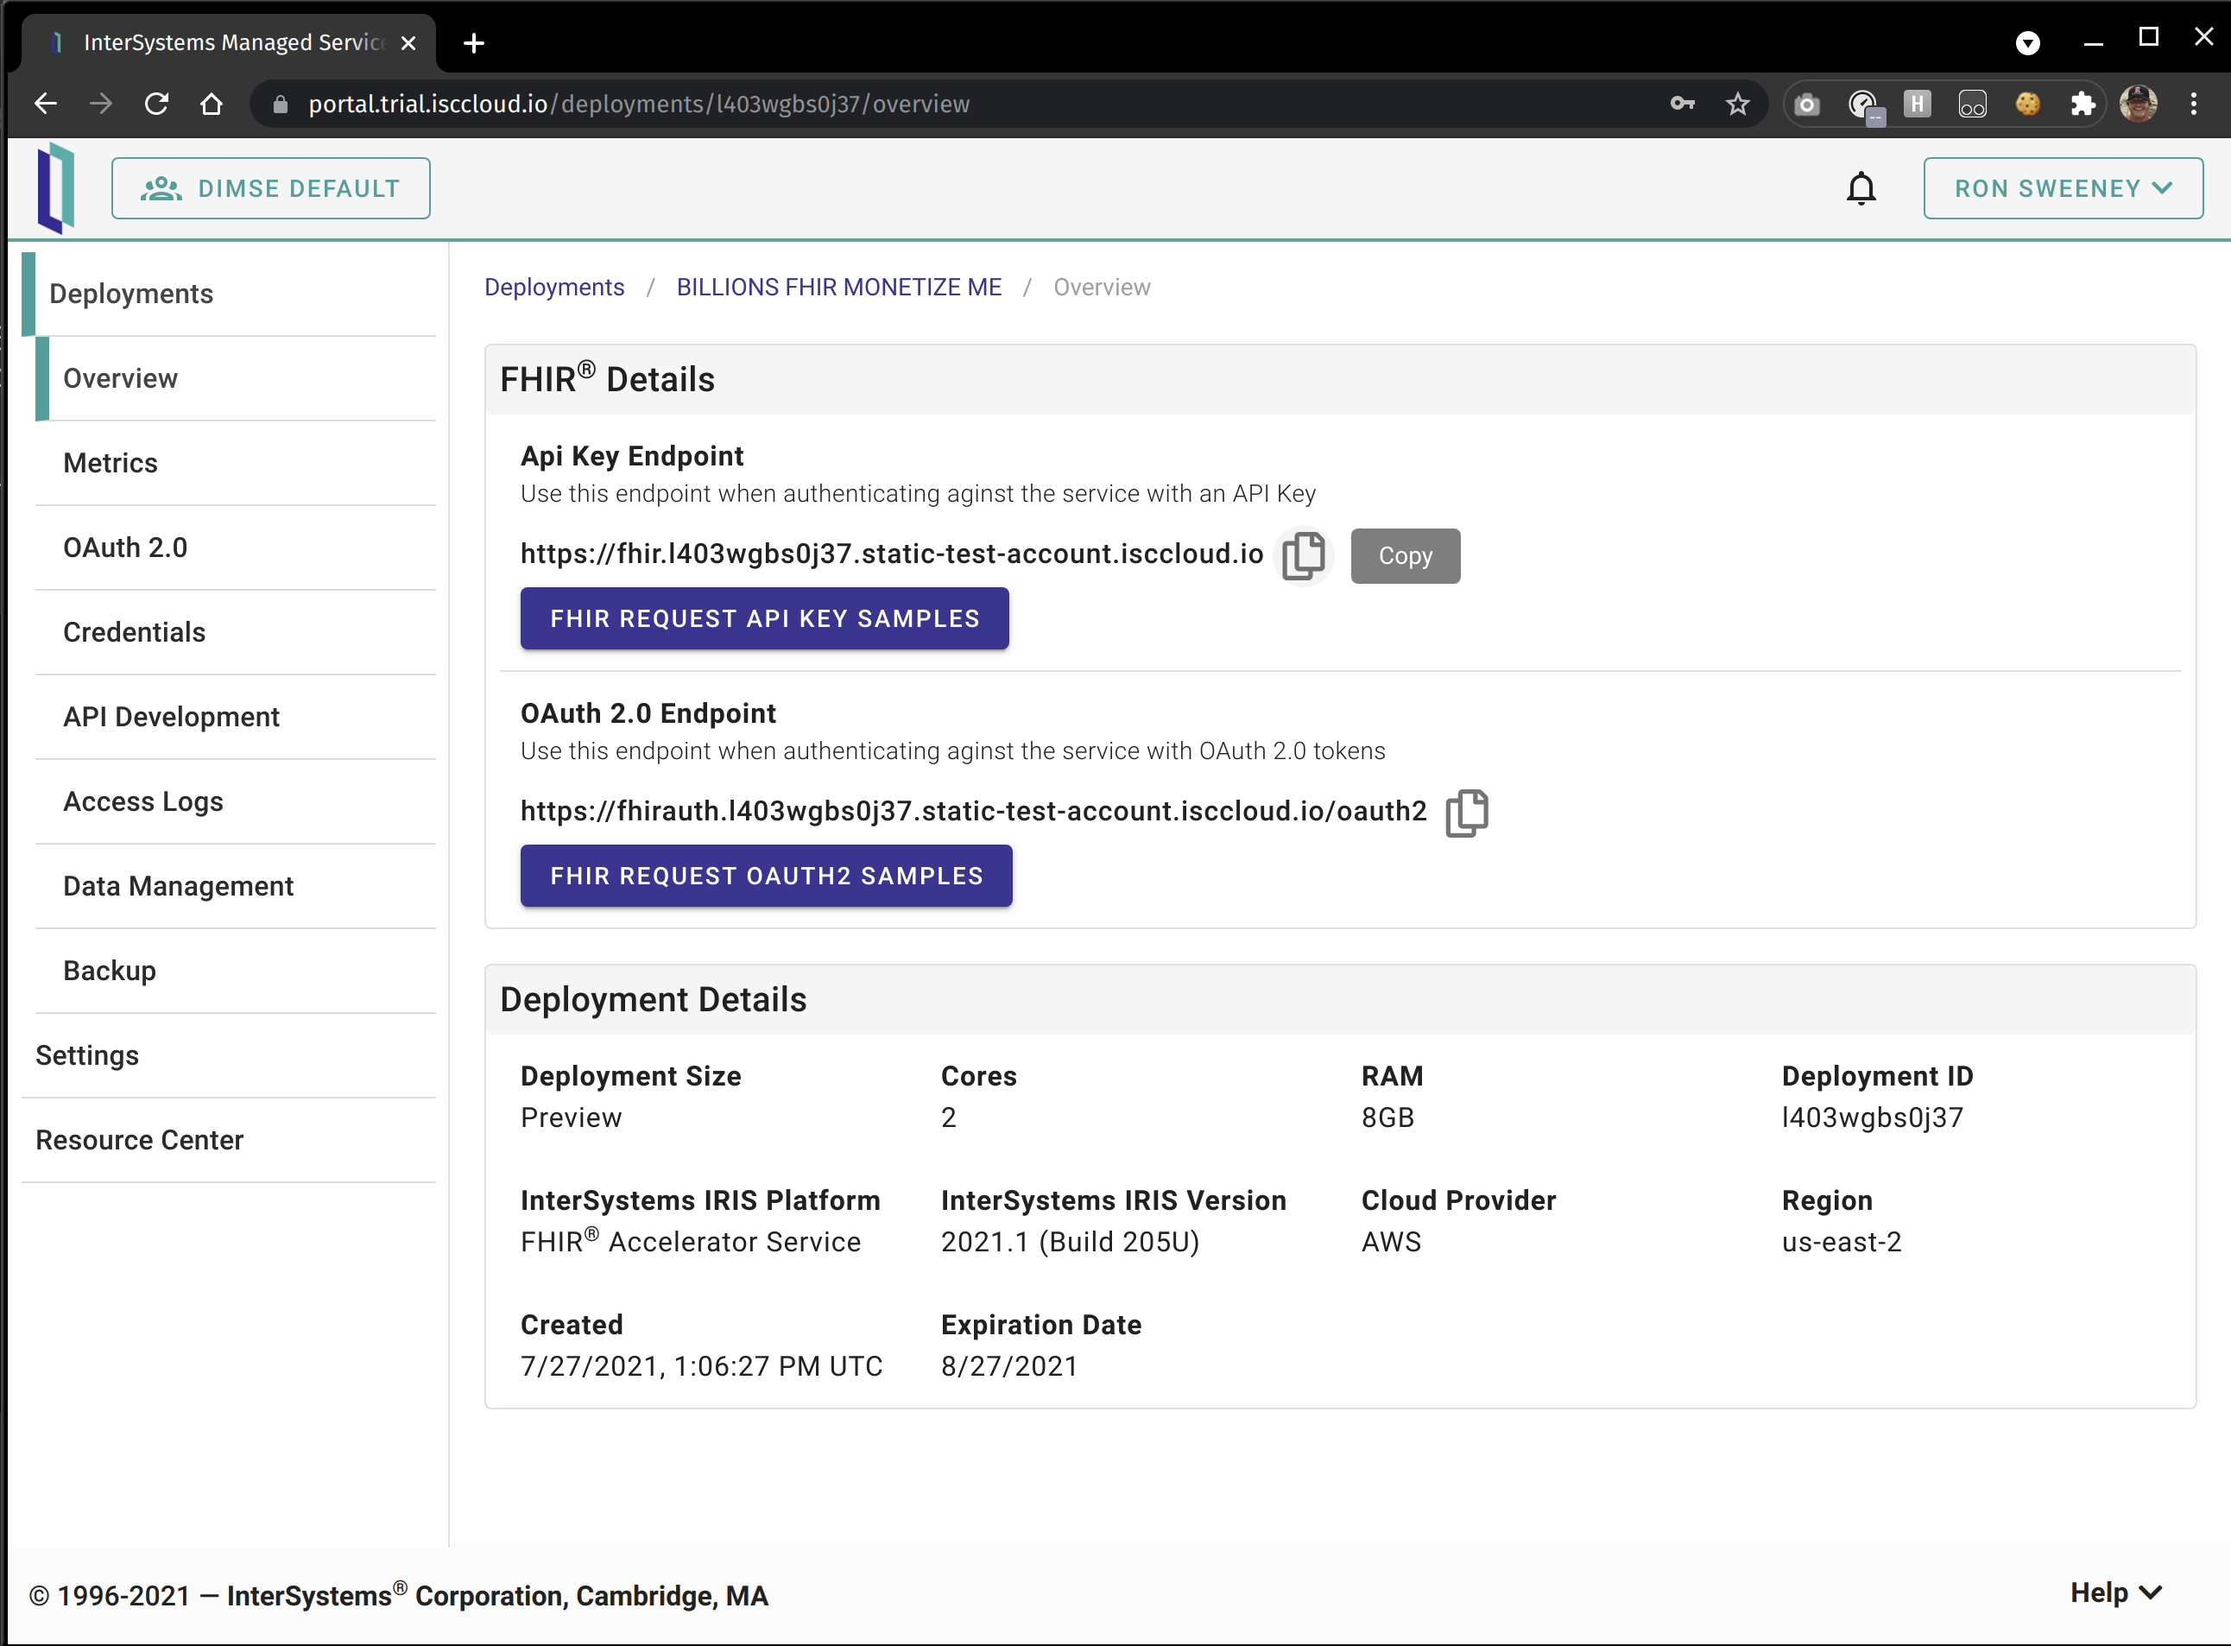Open the DIMSE DEFAULT team selector
The width and height of the screenshot is (2231, 1646).
(271, 188)
